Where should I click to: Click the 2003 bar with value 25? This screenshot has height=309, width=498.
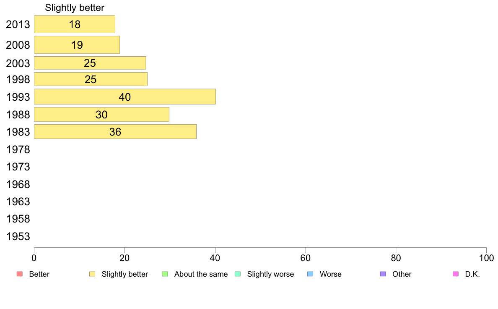[90, 63]
